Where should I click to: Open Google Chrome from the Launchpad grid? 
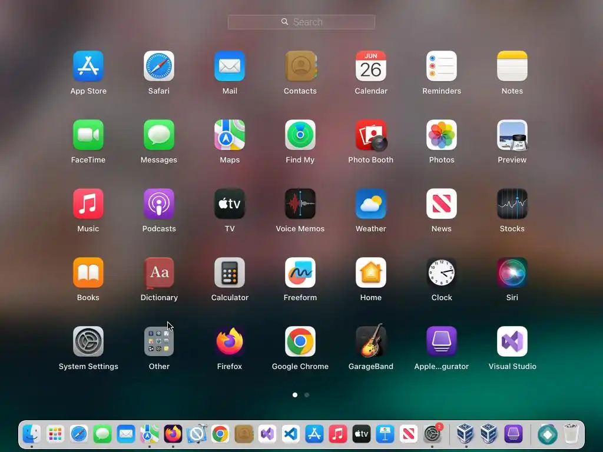tap(300, 341)
